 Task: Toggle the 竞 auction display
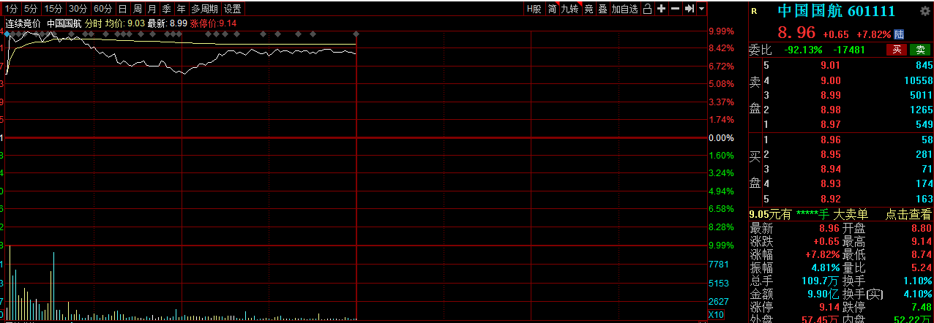[589, 9]
